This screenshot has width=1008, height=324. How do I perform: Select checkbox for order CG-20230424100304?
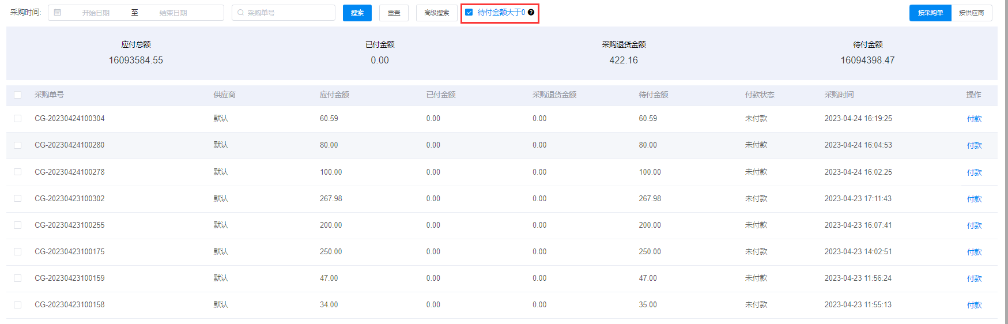18,119
